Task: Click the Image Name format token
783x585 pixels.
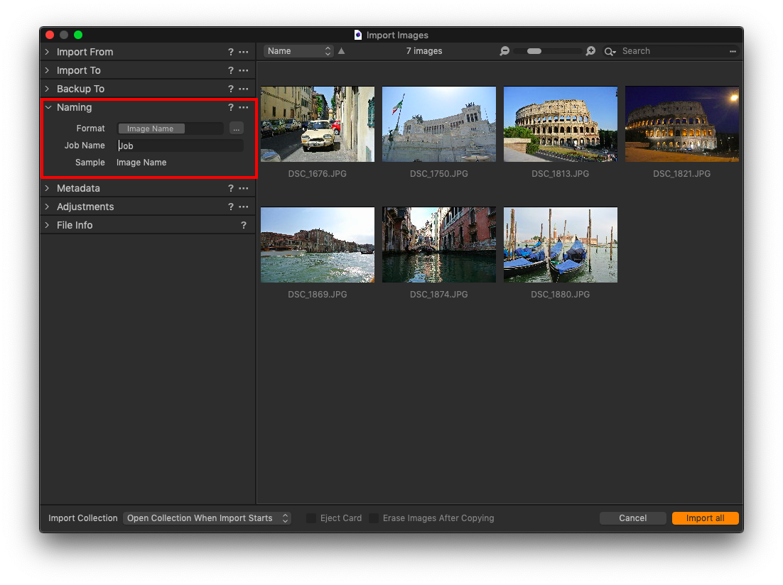Action: (x=151, y=129)
